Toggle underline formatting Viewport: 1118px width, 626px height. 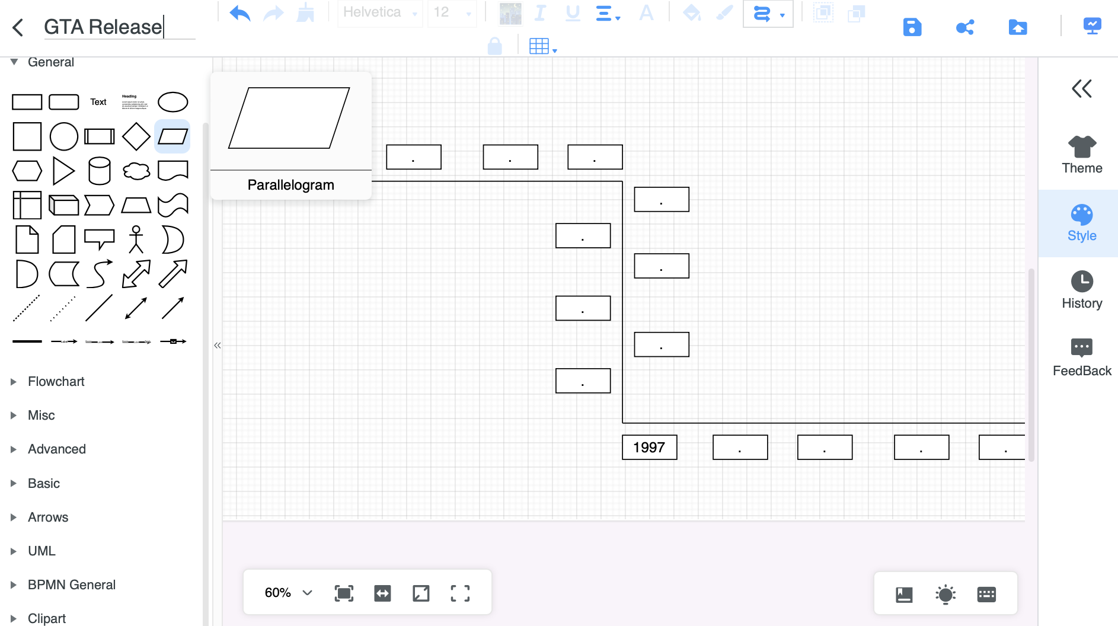point(573,12)
